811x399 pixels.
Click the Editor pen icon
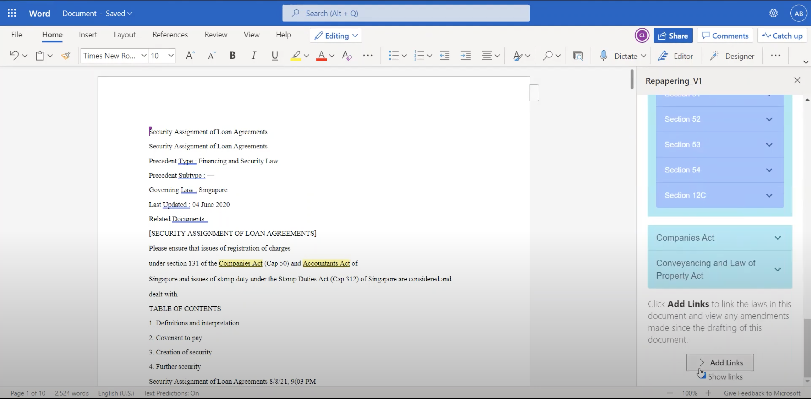(663, 56)
